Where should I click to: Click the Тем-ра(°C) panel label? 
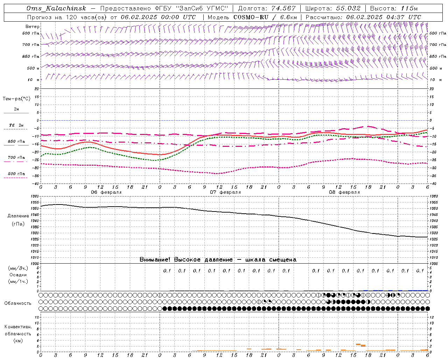(16, 99)
